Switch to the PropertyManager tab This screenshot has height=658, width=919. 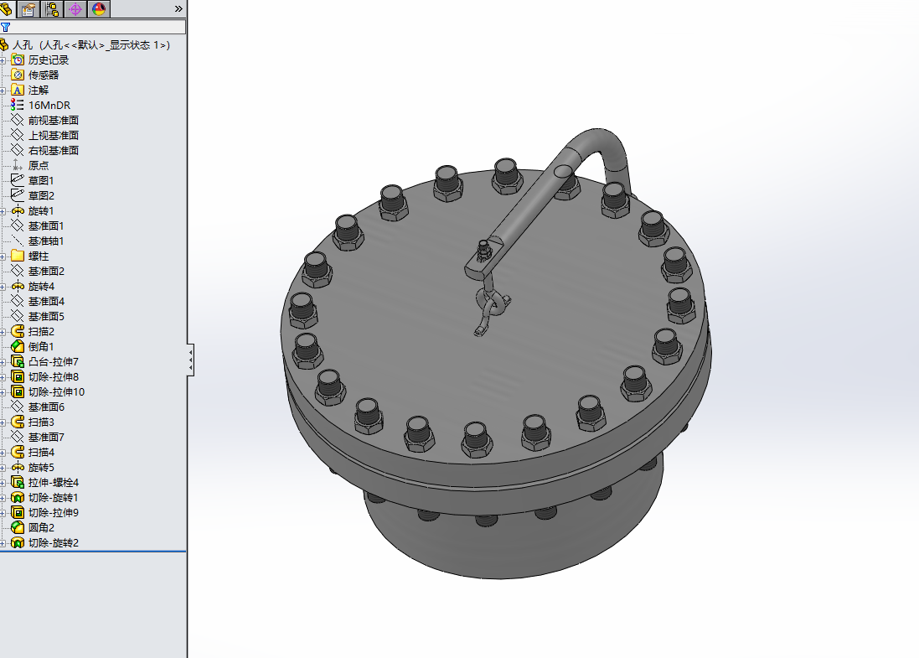tap(28, 8)
